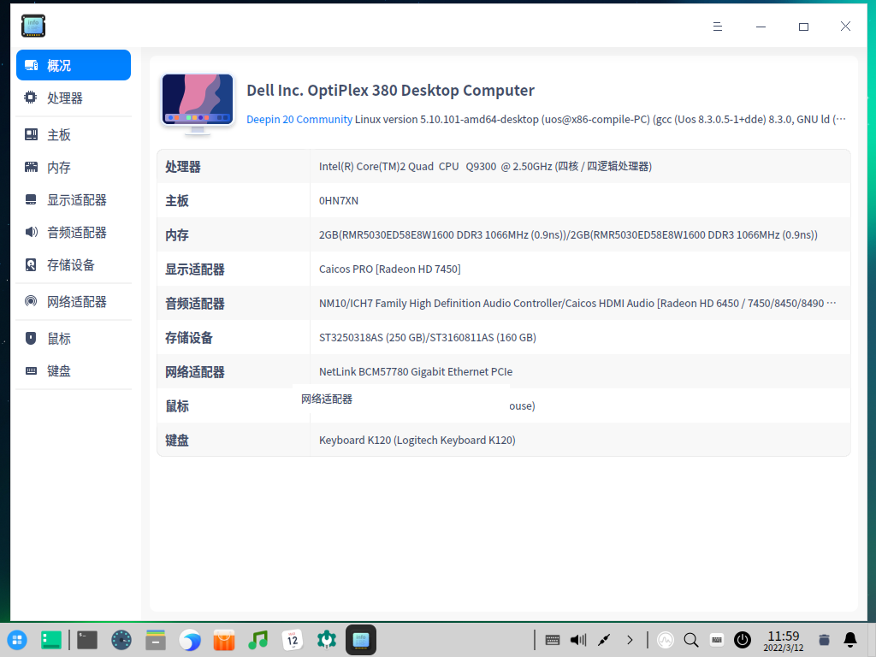
Task: Click Keyboard K120 Logitech entry
Action: (x=417, y=441)
